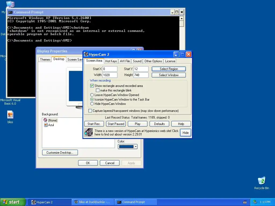This screenshot has height=206, width=275.
Task: Click the Start X input field
Action: point(110,69)
